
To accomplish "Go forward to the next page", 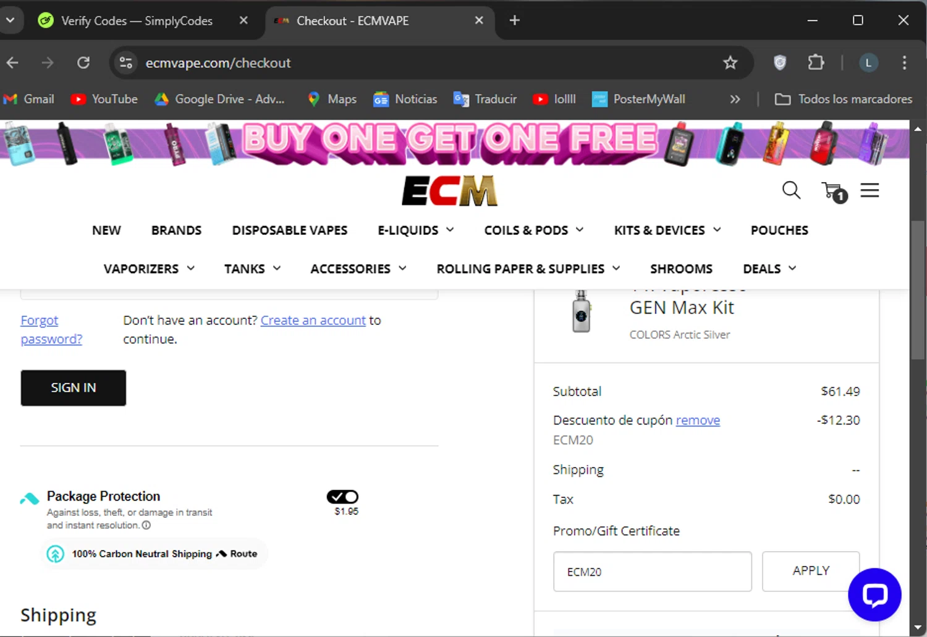I will [48, 62].
